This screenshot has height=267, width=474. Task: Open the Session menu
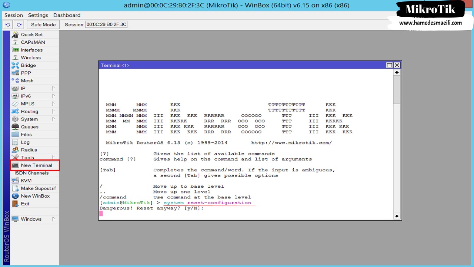point(14,15)
